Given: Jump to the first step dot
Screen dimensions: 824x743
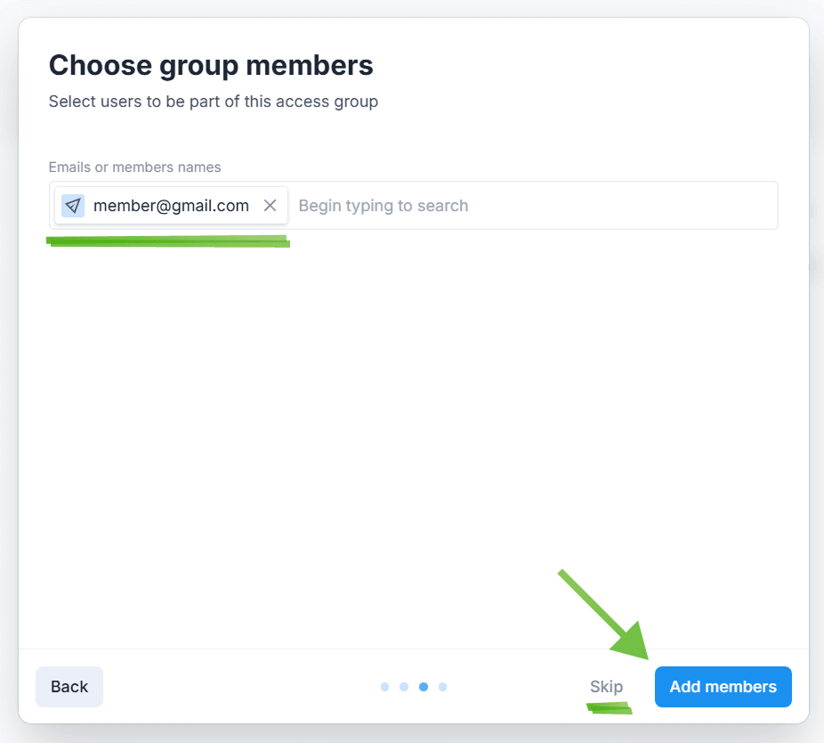Looking at the screenshot, I should point(384,687).
